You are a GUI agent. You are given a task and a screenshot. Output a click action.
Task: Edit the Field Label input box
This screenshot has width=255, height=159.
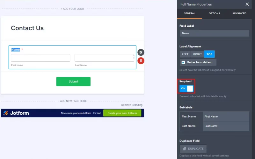point(214,33)
